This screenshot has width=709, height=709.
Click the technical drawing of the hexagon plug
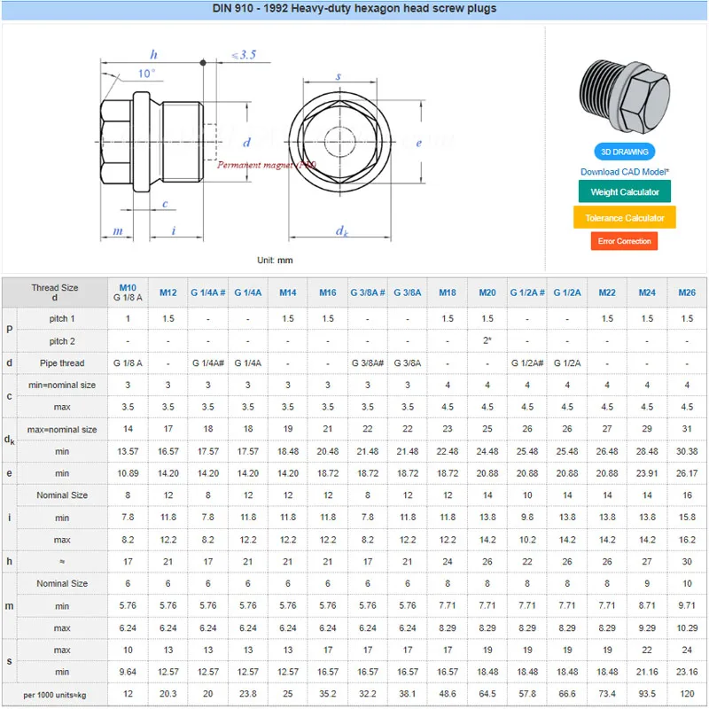151,142
